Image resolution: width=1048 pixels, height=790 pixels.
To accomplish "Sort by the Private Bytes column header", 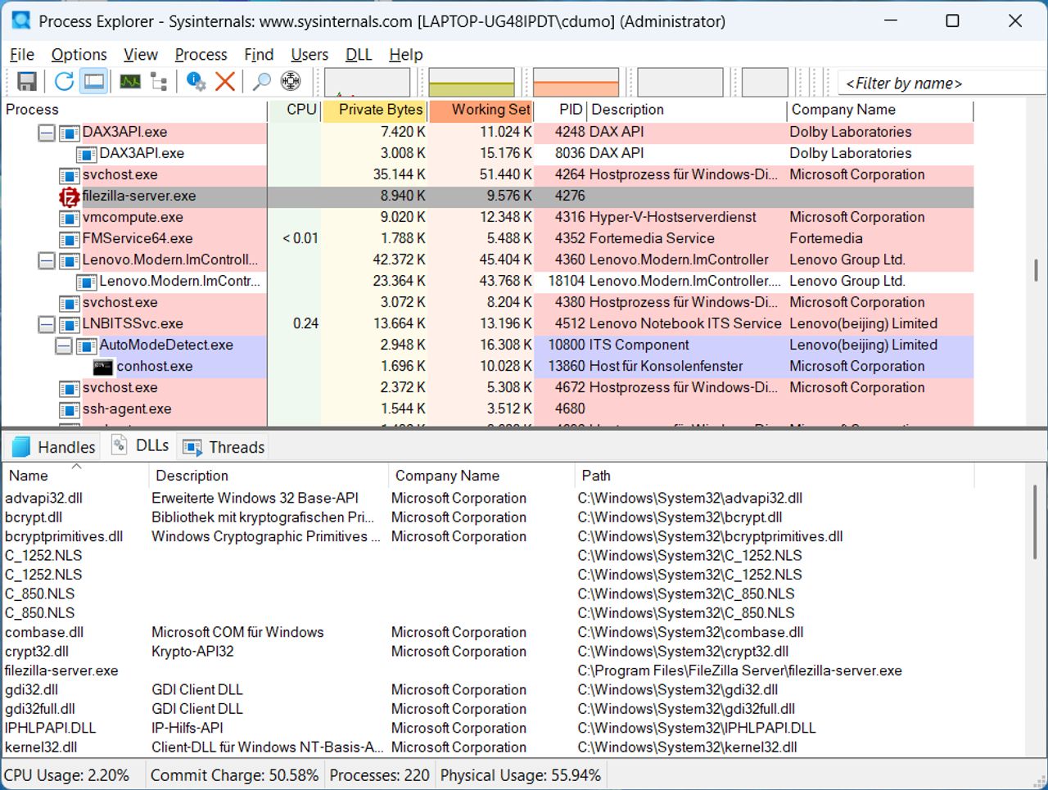I will pyautogui.click(x=374, y=111).
